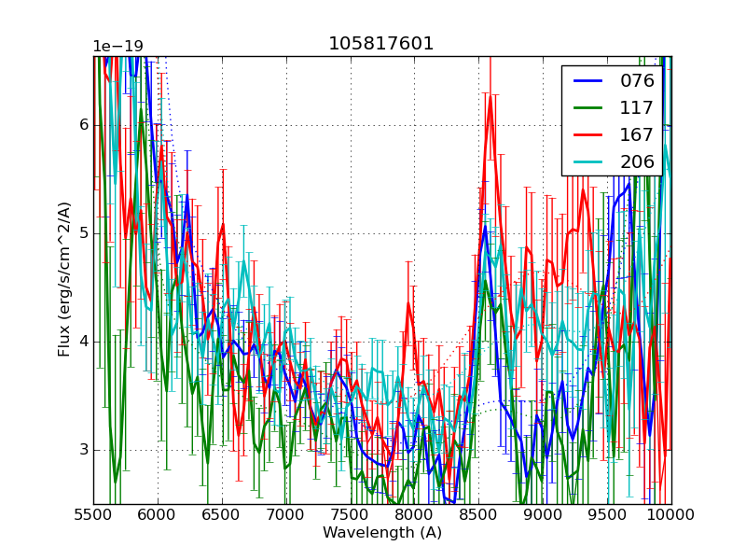Click the y-axis tick label 5
Viewport: 746px width, 560px height.
(83, 233)
